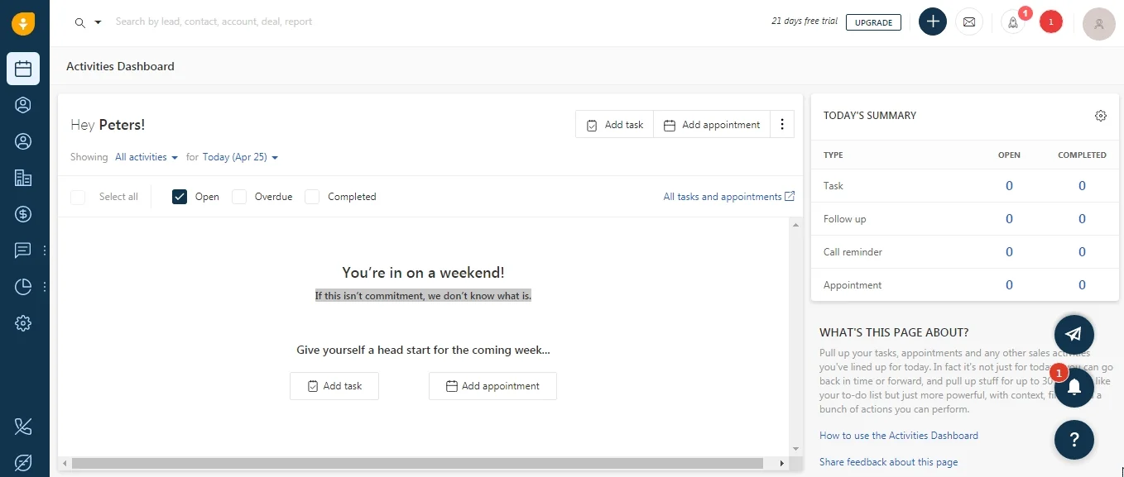Open the Freshsales logo home icon
The image size is (1124, 477).
click(x=23, y=23)
